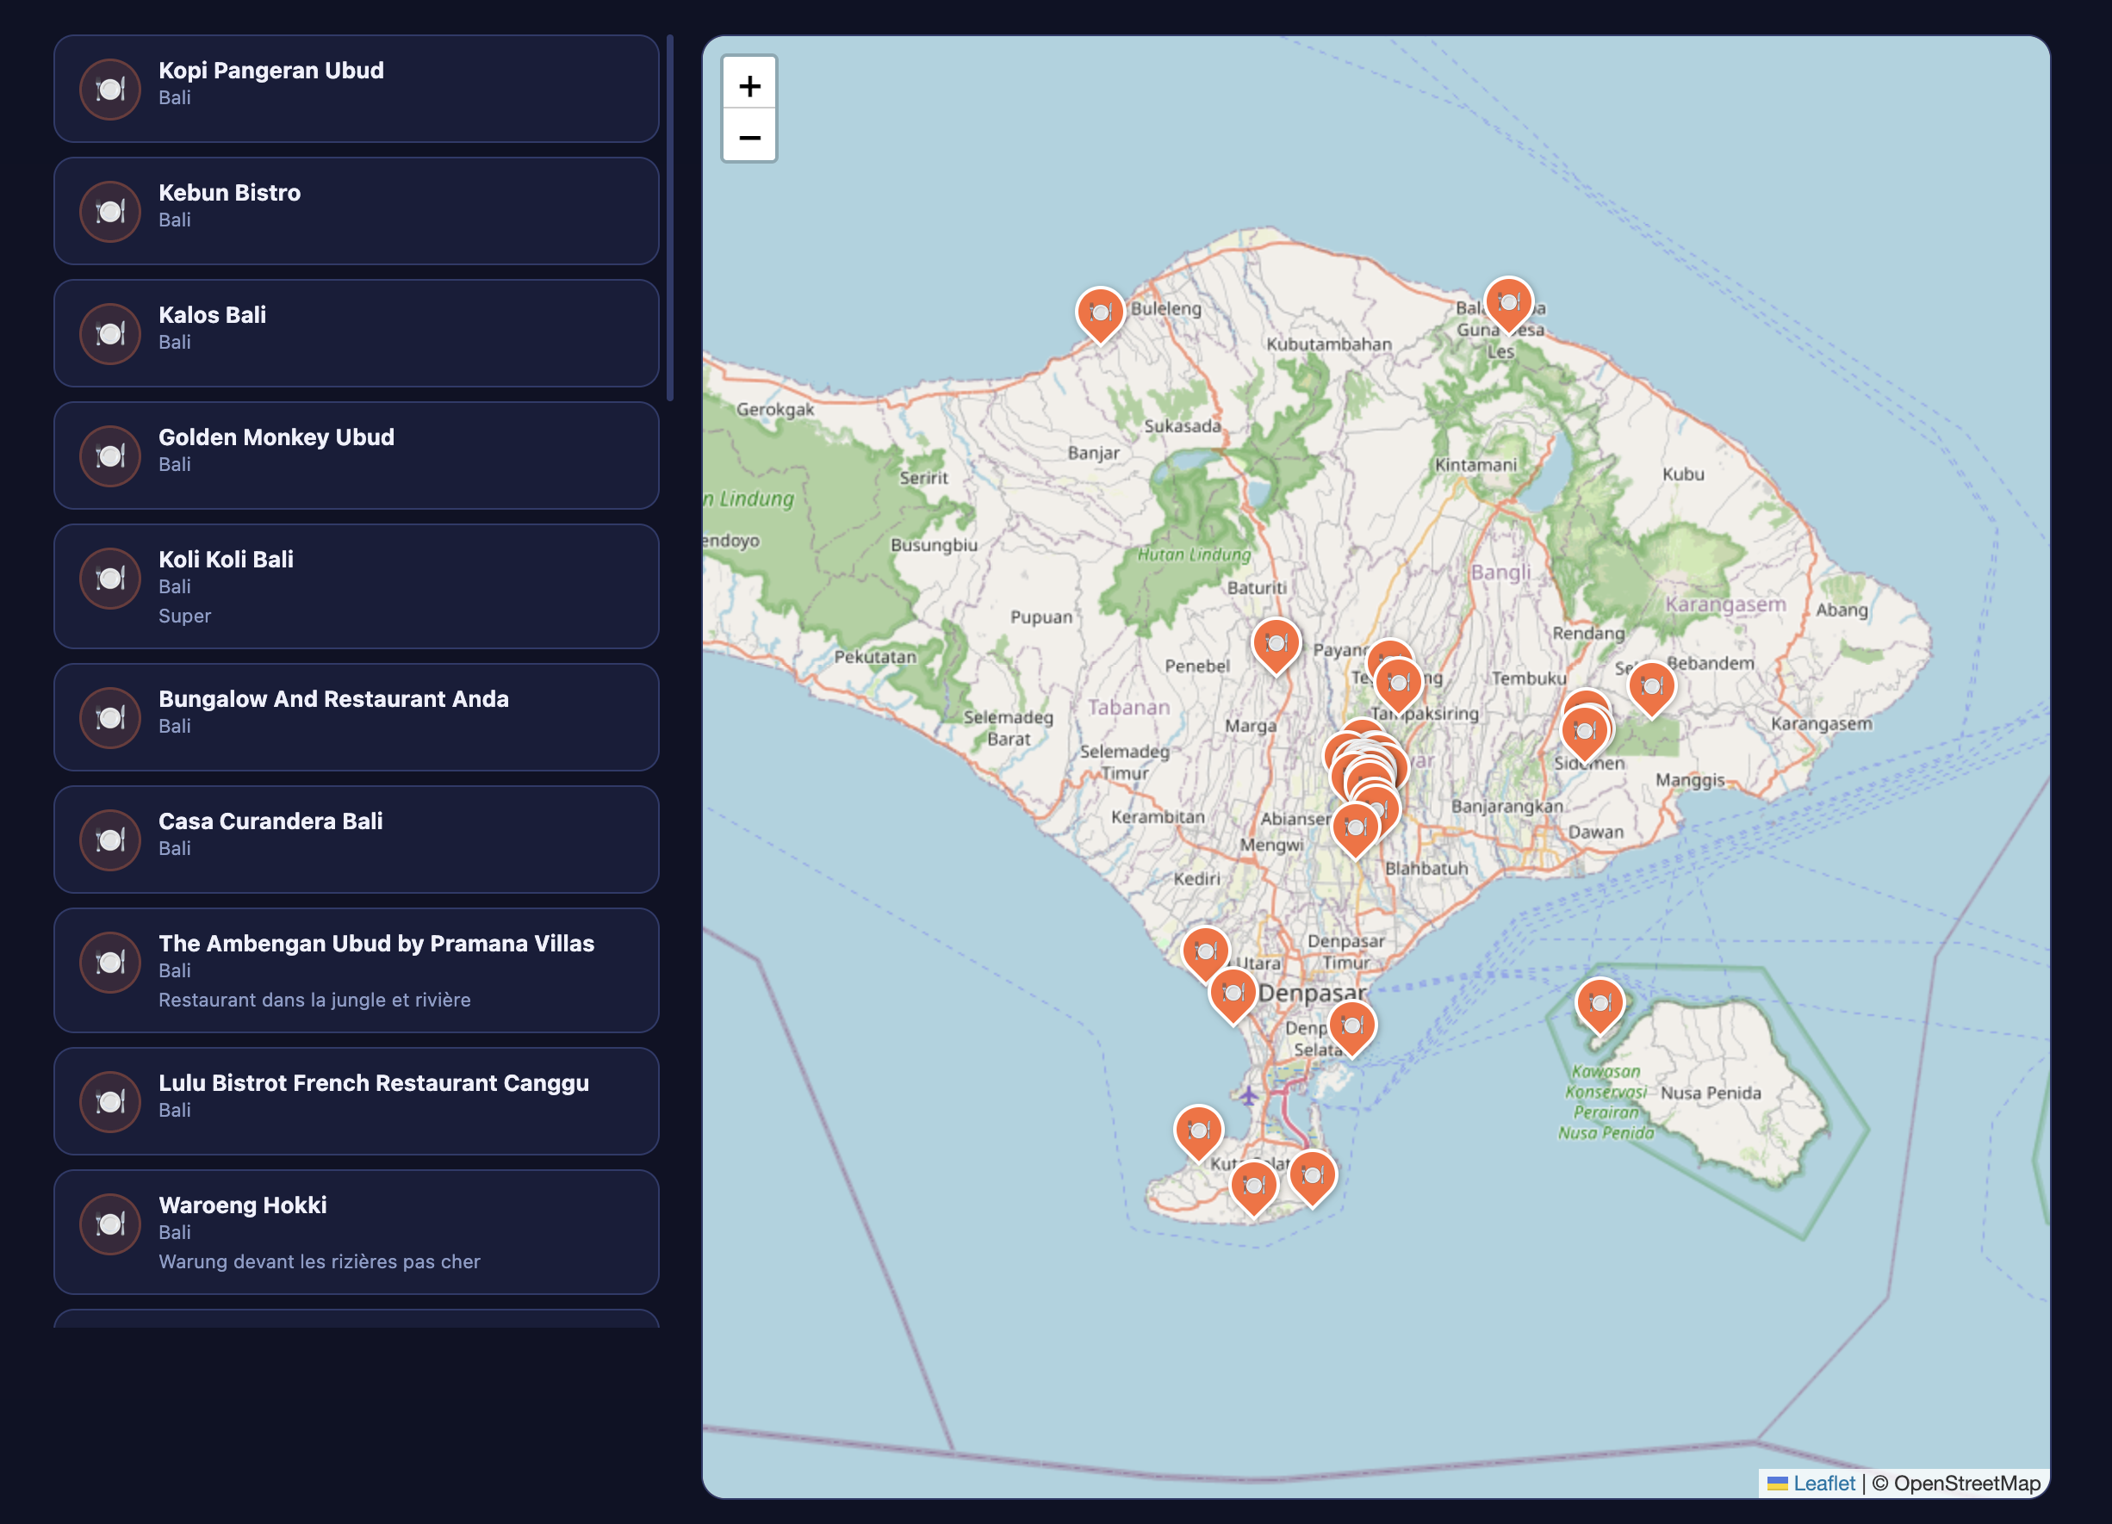Viewport: 2112px width, 1524px height.
Task: Click the map marker at Denpasar Selatan
Action: (x=1352, y=1027)
